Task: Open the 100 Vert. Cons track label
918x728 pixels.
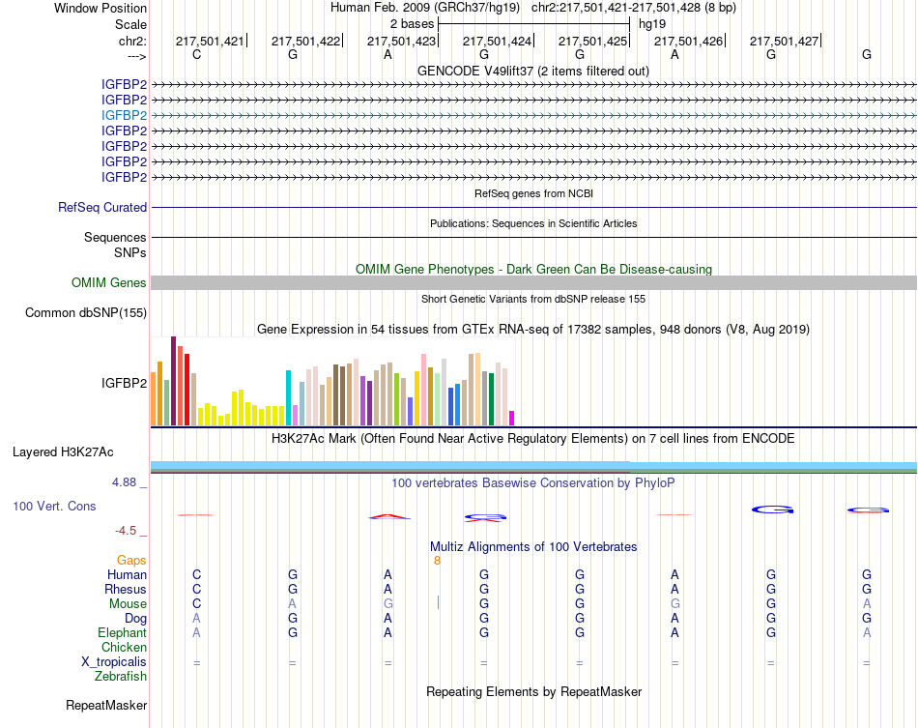Action: coord(54,506)
